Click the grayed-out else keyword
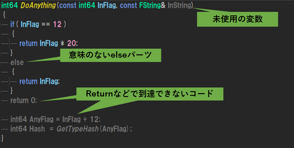 pos(17,63)
